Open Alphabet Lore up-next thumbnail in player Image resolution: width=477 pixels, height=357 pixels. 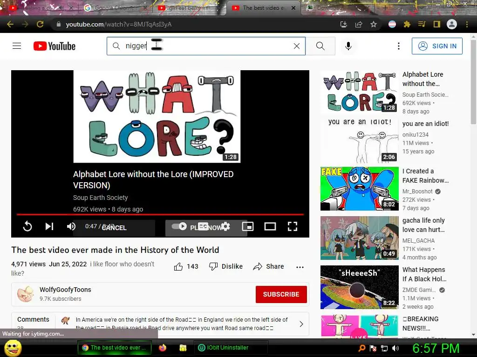click(x=157, y=117)
